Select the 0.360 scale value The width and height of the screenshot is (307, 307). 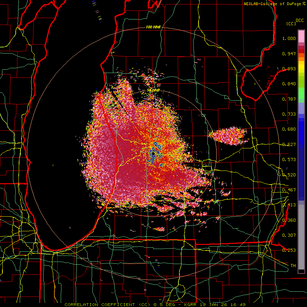coord(289,220)
